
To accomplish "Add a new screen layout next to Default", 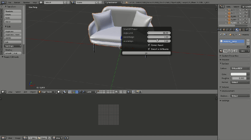I will 65,2.
